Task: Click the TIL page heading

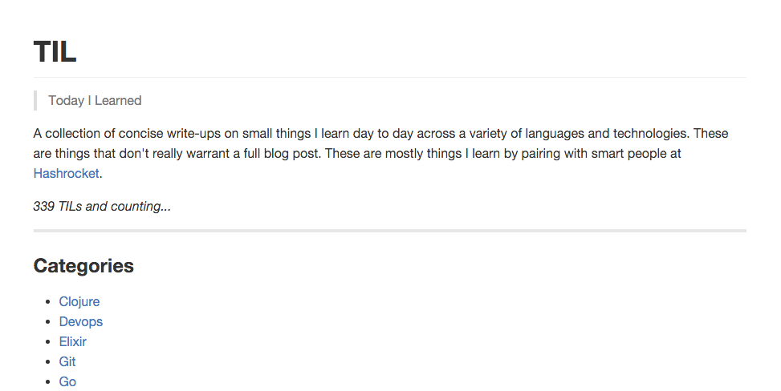Action: [x=55, y=52]
